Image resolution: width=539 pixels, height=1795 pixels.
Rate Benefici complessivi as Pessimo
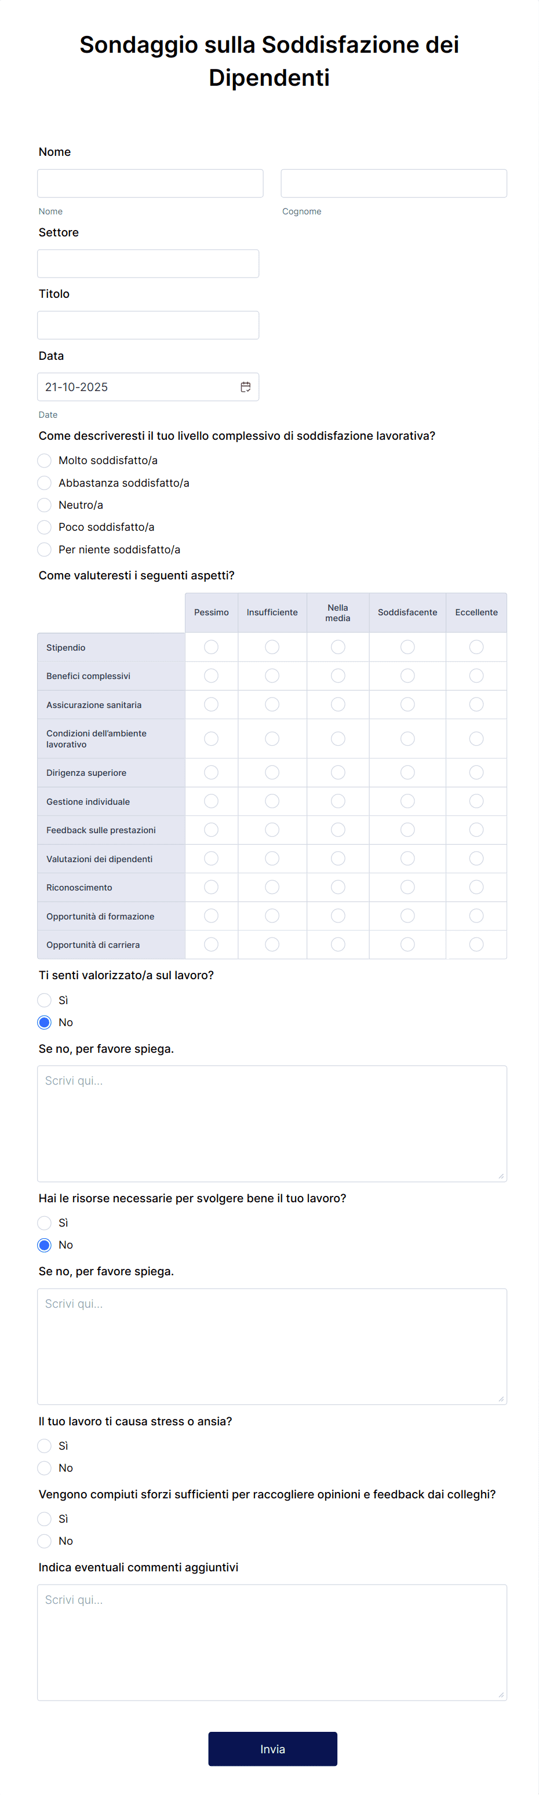coord(212,676)
